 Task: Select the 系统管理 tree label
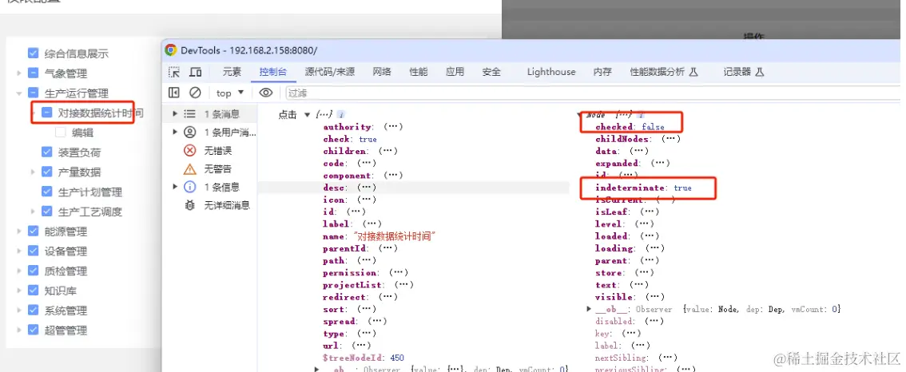66,311
